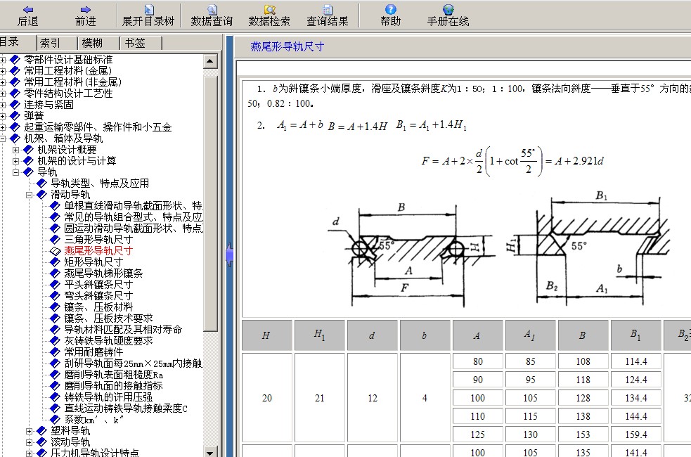Click the book icon beside 常用耐磨铸件

(x=55, y=352)
